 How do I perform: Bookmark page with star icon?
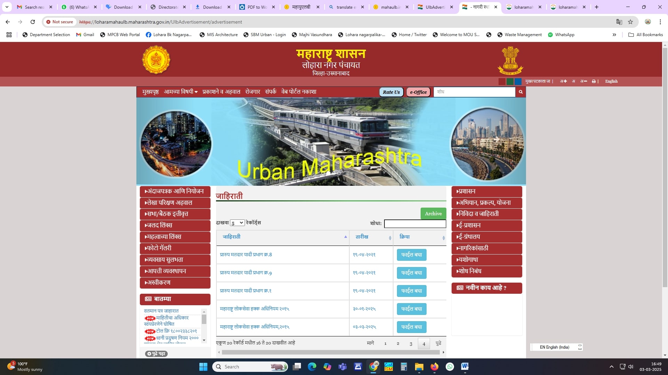(630, 22)
